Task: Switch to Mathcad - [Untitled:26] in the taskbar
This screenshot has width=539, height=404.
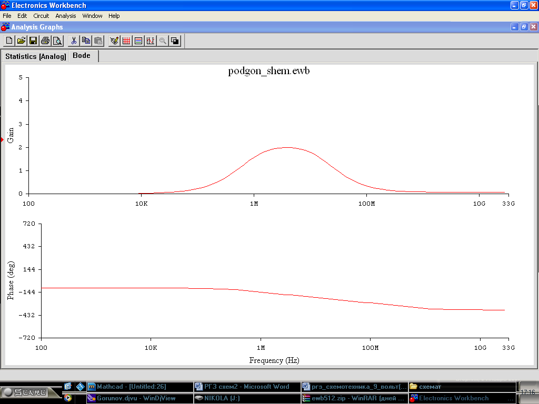Action: pos(139,387)
